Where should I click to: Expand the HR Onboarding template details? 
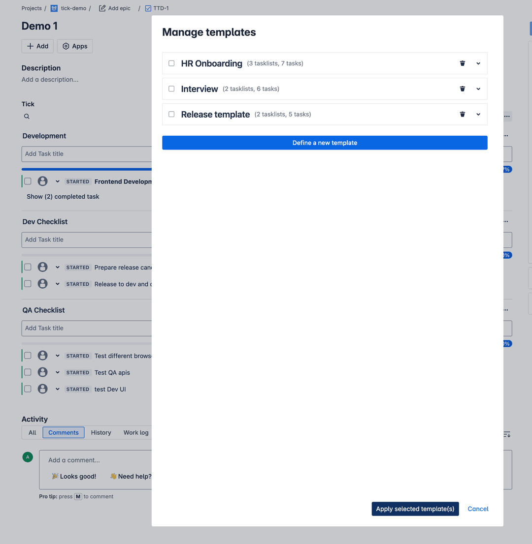478,63
